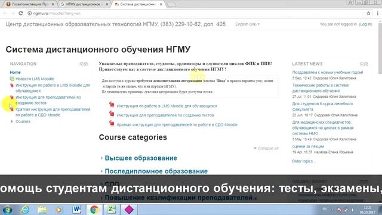
Task: Close the Госавтоинспекция browser tab
Action: (x=53, y=4)
